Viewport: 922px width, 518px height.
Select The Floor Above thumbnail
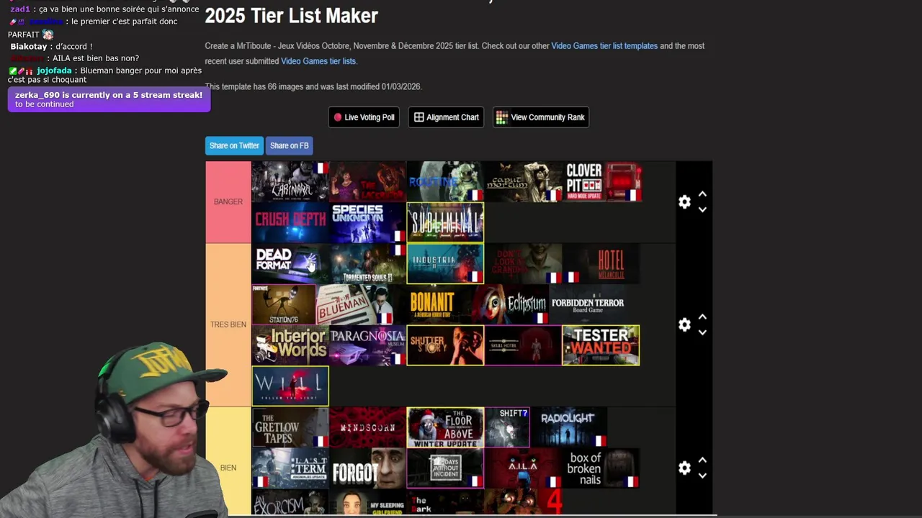[445, 427]
